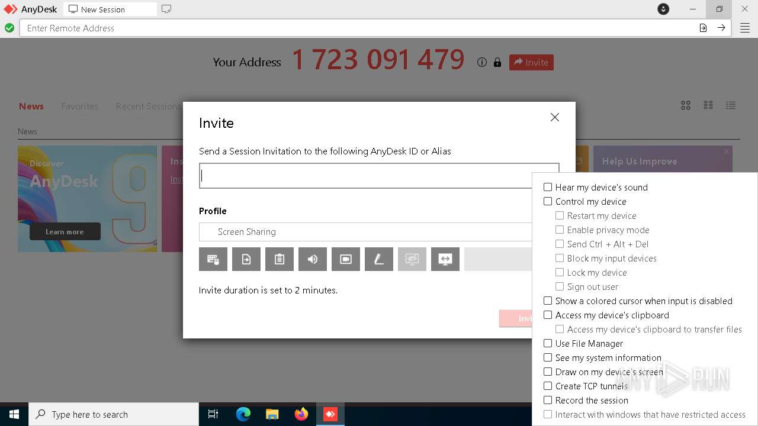
Task: Launch Firefox from taskbar
Action: pos(301,414)
